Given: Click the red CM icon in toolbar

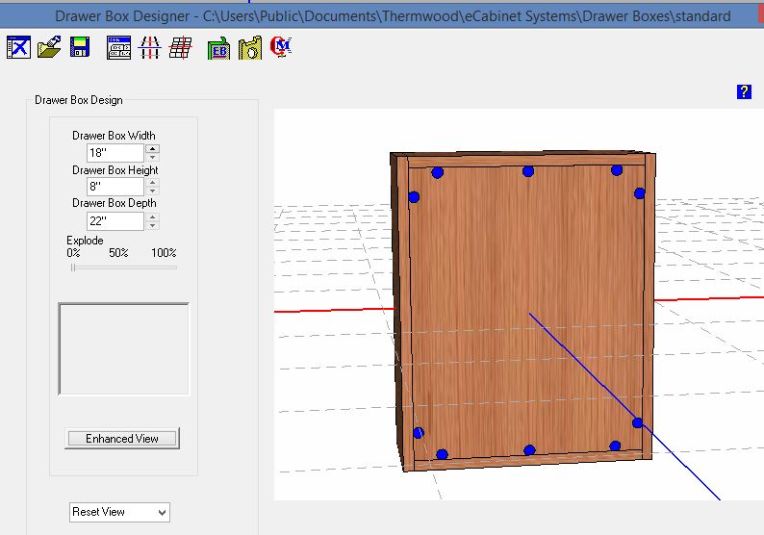Looking at the screenshot, I should [281, 47].
